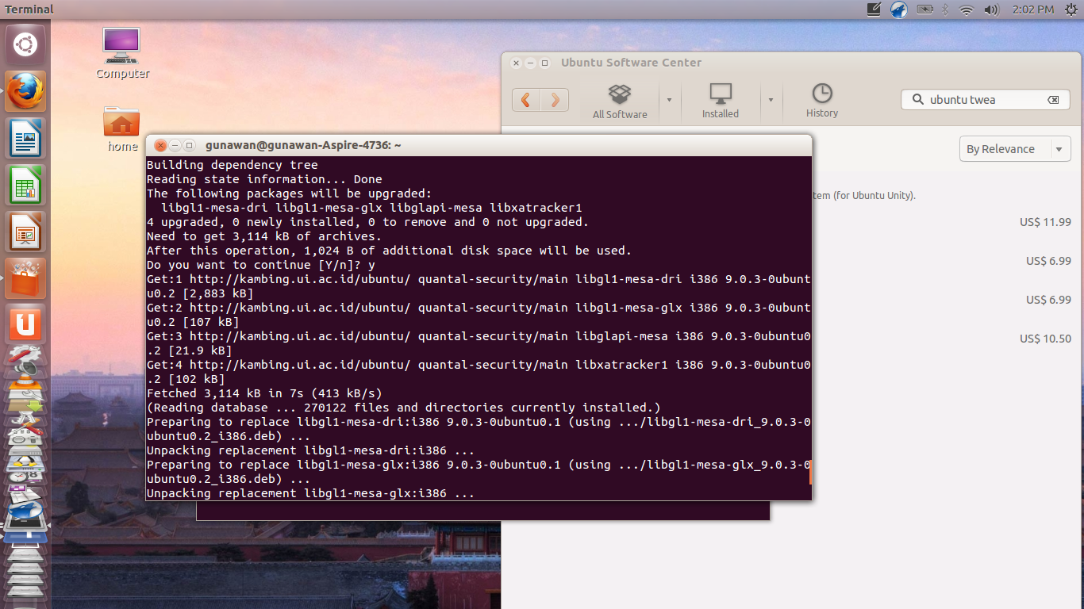The image size is (1084, 609).
Task: Open Firefox from the launcher
Action: click(25, 90)
